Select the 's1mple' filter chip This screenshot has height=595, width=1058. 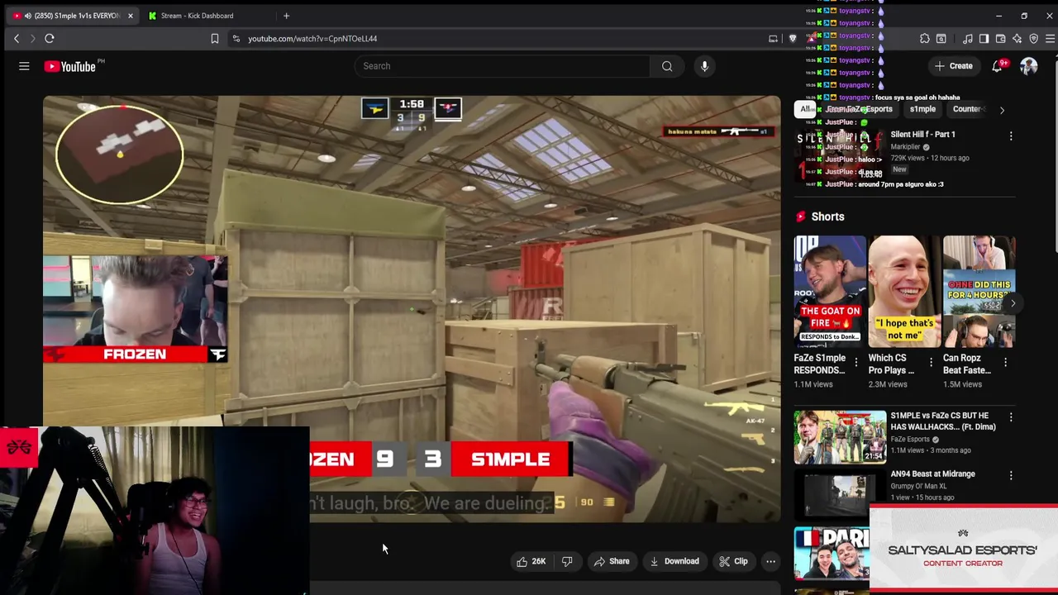(x=922, y=109)
